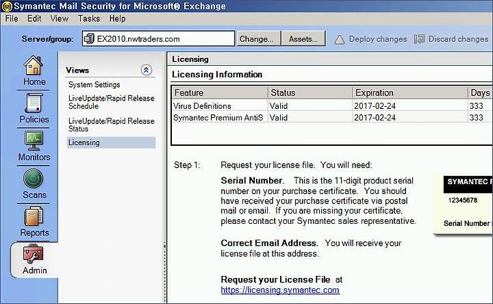
Task: Click the Days column header
Action: tap(481, 92)
